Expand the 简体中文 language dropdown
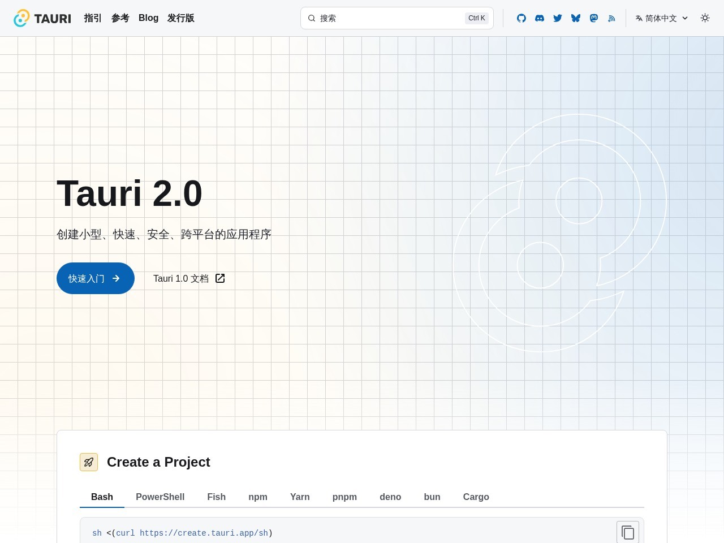 click(x=661, y=18)
